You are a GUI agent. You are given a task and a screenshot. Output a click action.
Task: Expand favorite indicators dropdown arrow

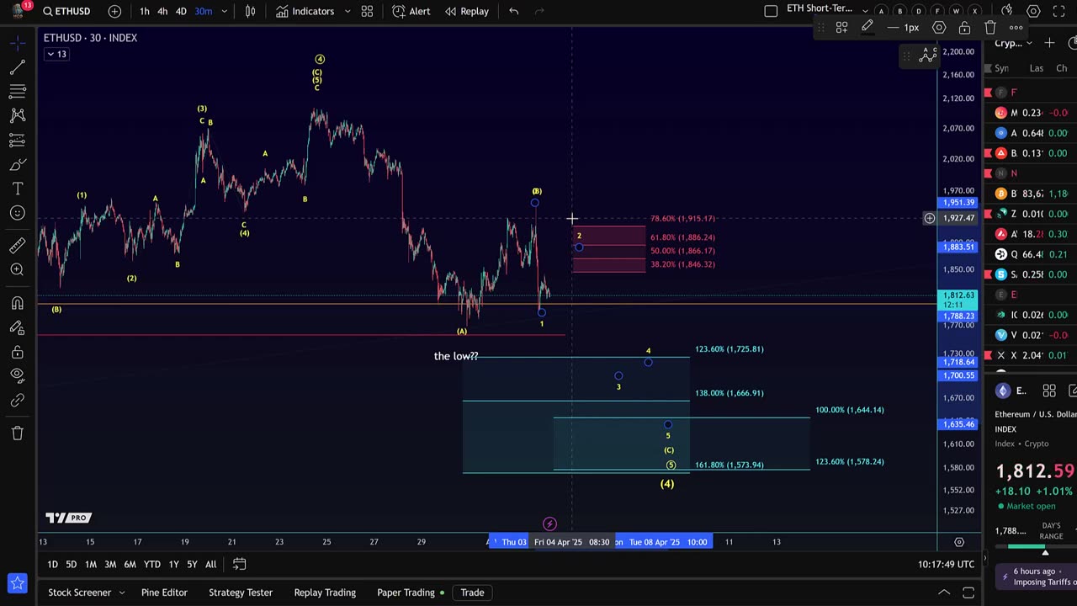(x=348, y=11)
